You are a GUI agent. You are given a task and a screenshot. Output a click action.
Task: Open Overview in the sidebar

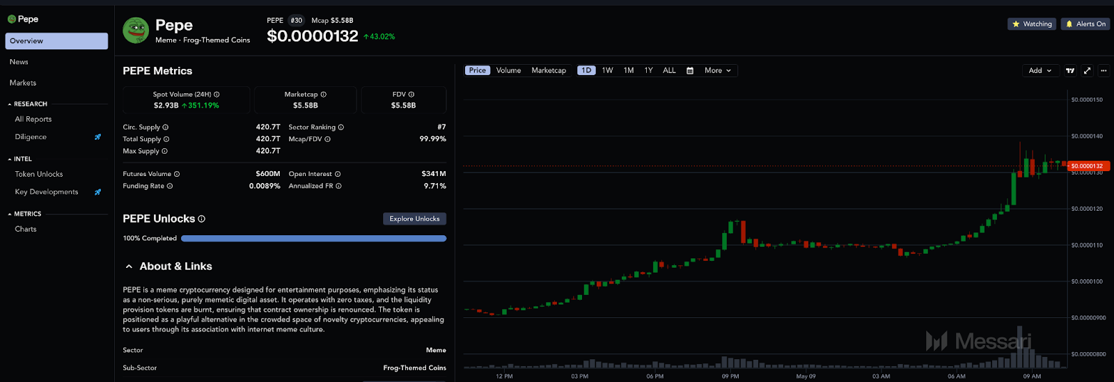[56, 41]
